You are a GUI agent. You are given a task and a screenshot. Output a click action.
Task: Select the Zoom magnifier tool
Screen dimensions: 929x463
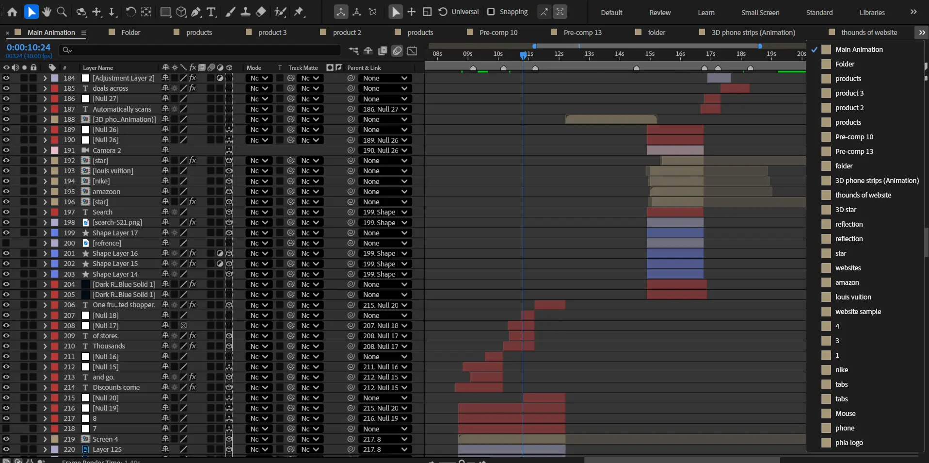click(62, 12)
